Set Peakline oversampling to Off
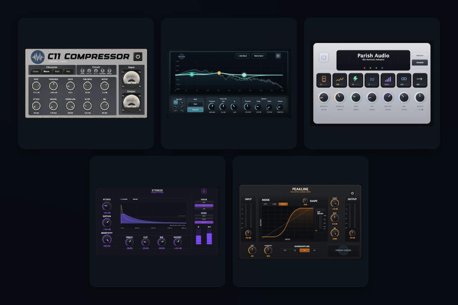Screen dimensions: 458x305 285,251
